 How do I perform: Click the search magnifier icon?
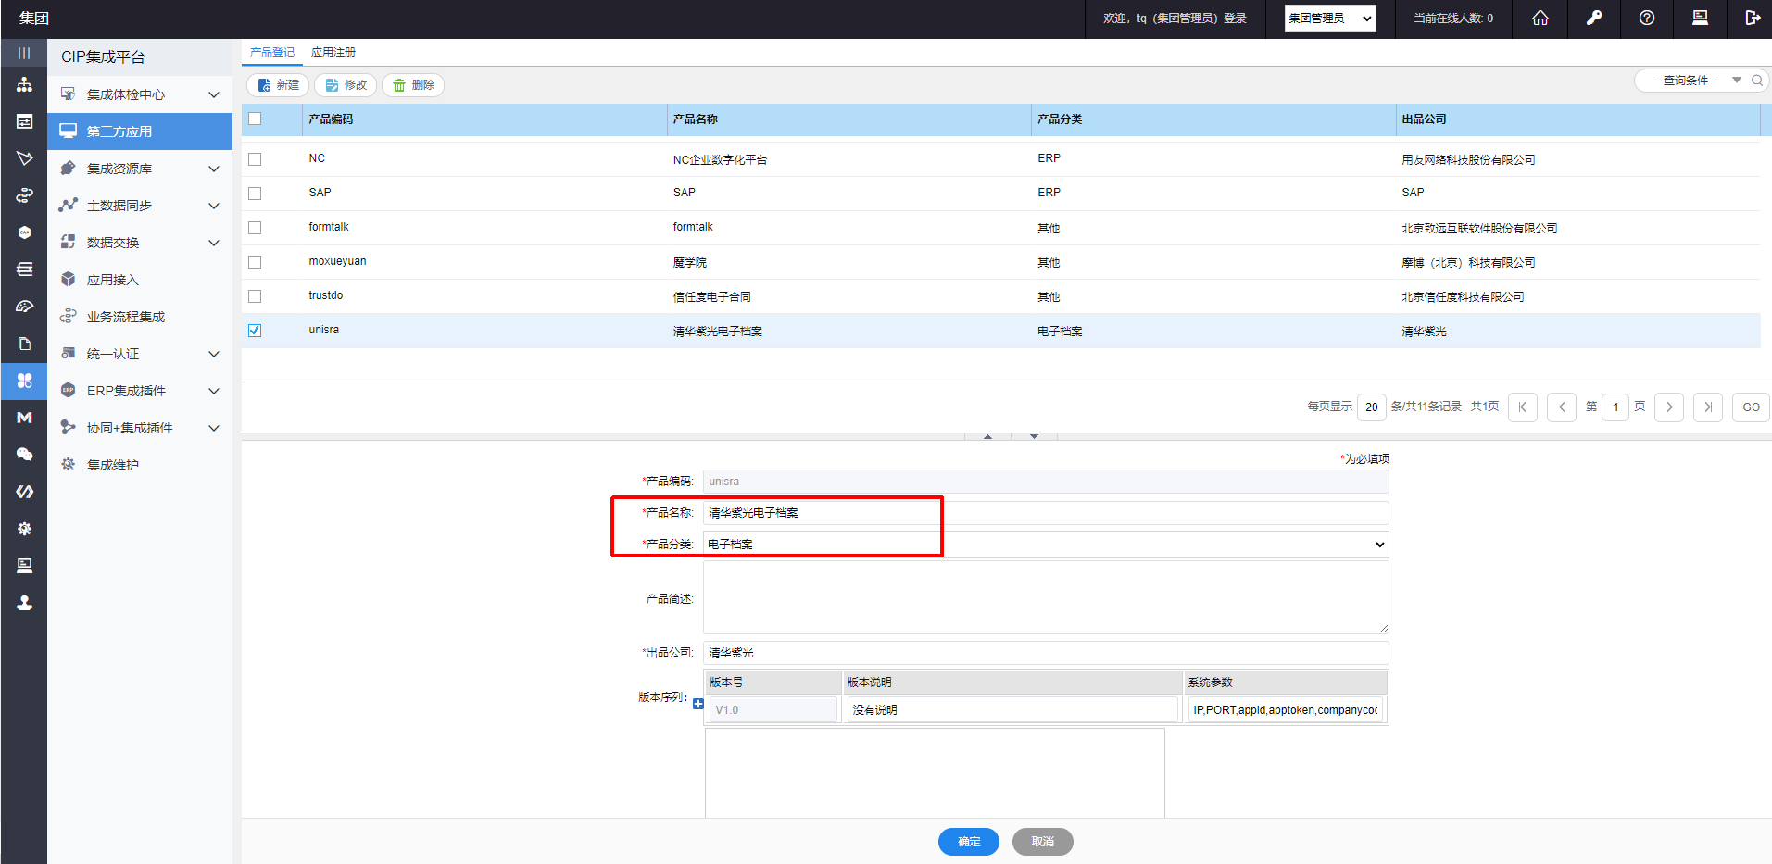(x=1756, y=81)
